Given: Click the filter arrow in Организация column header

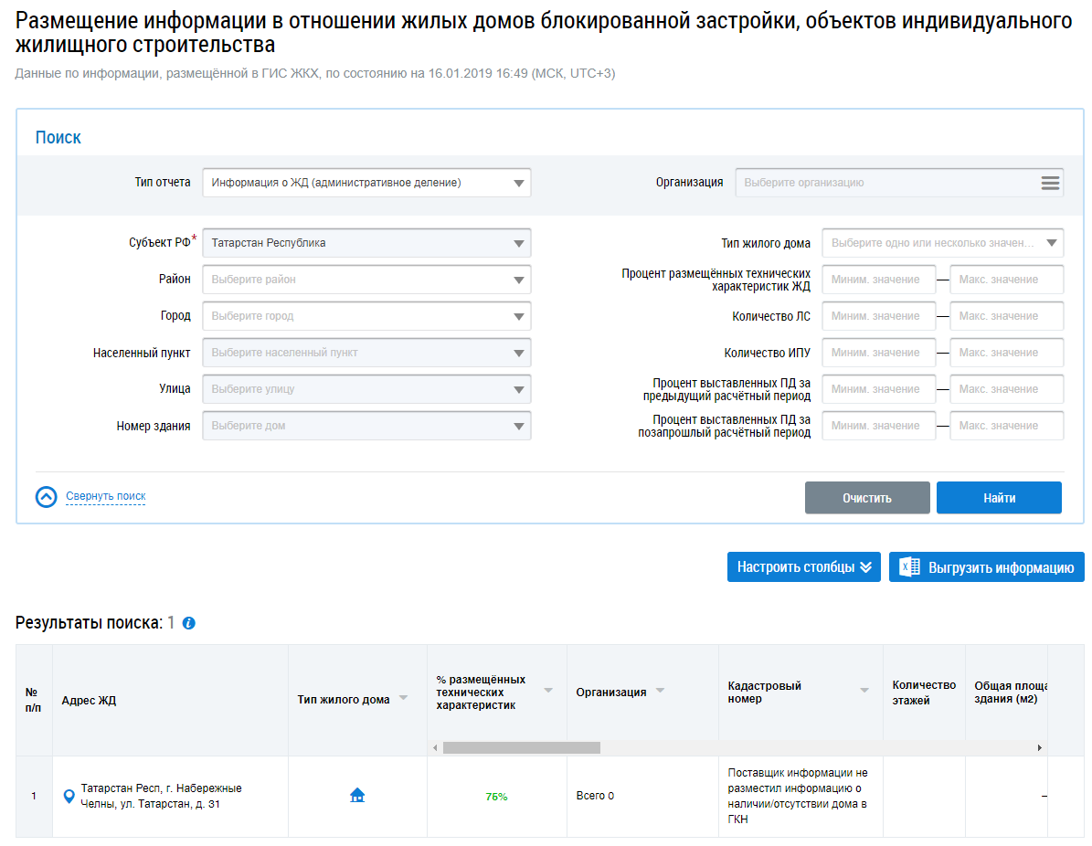Looking at the screenshot, I should pyautogui.click(x=660, y=691).
